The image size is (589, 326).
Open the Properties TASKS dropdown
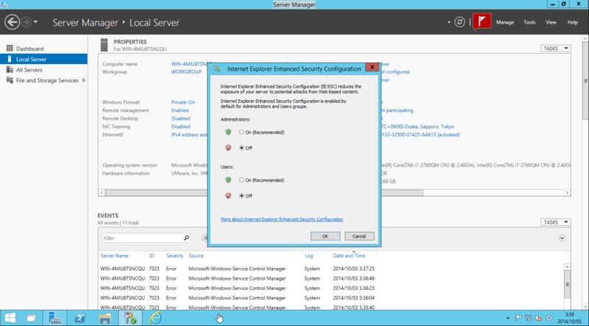click(x=556, y=49)
